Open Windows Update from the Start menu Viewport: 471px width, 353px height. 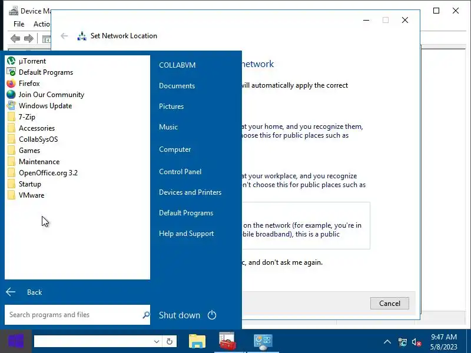pos(39,106)
